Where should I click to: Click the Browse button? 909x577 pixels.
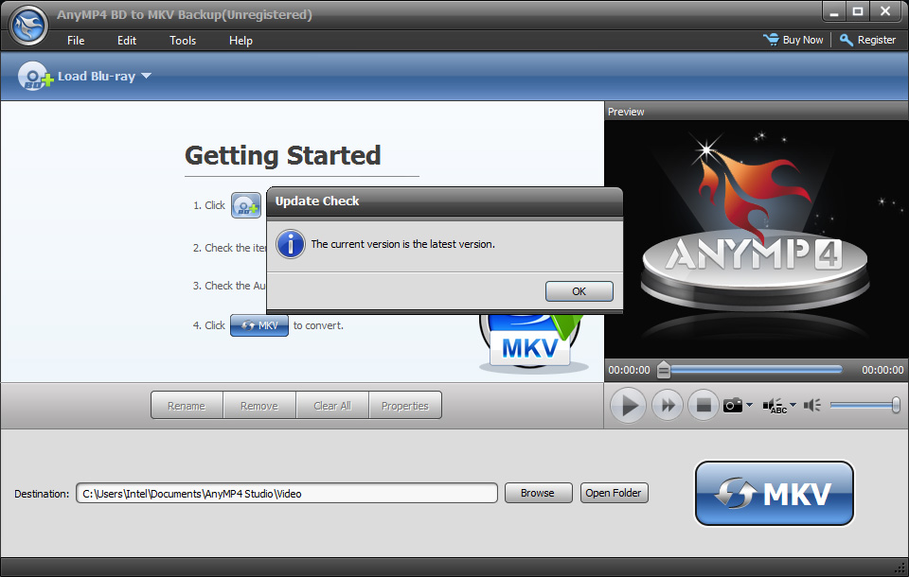538,493
